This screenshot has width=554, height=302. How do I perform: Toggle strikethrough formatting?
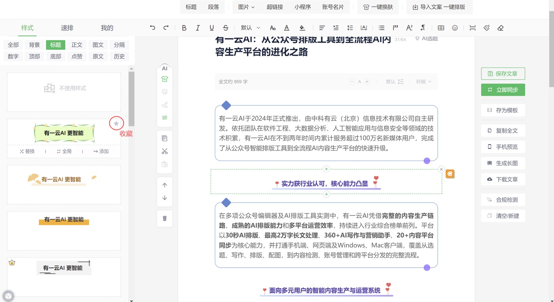tap(226, 28)
